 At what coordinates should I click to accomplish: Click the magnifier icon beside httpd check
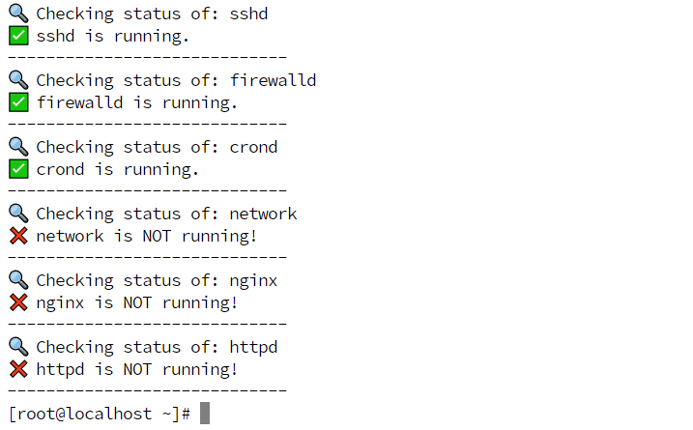pos(18,347)
